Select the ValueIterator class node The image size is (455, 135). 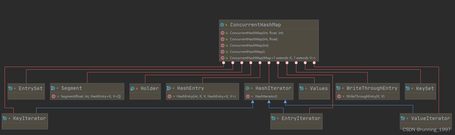coord(426,121)
